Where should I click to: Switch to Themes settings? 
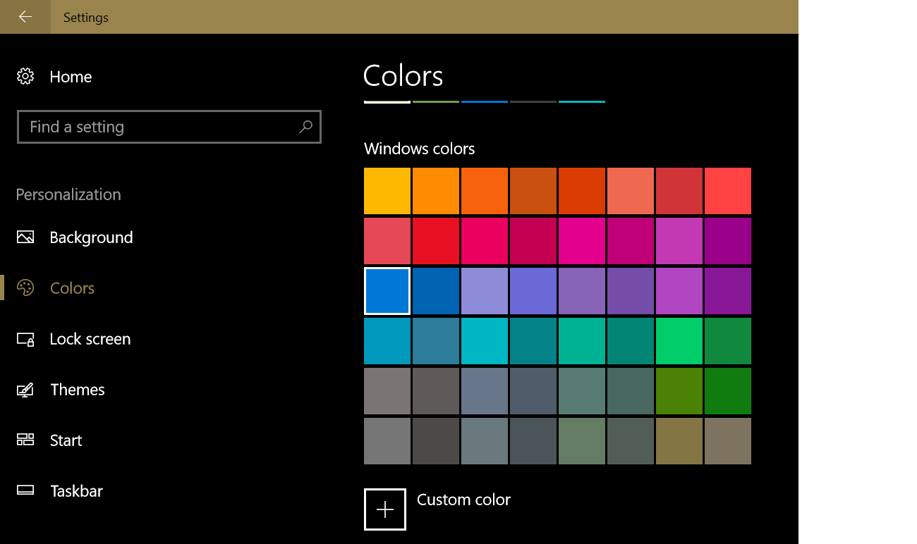[x=77, y=390]
